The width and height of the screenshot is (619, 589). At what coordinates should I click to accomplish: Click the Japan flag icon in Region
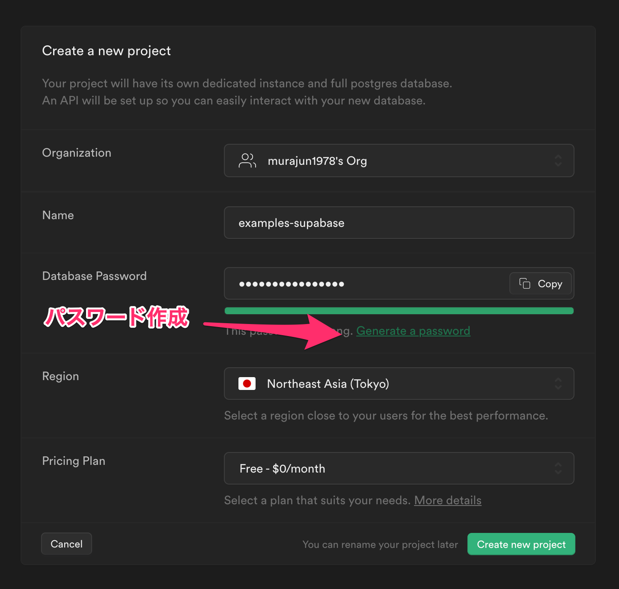[247, 384]
